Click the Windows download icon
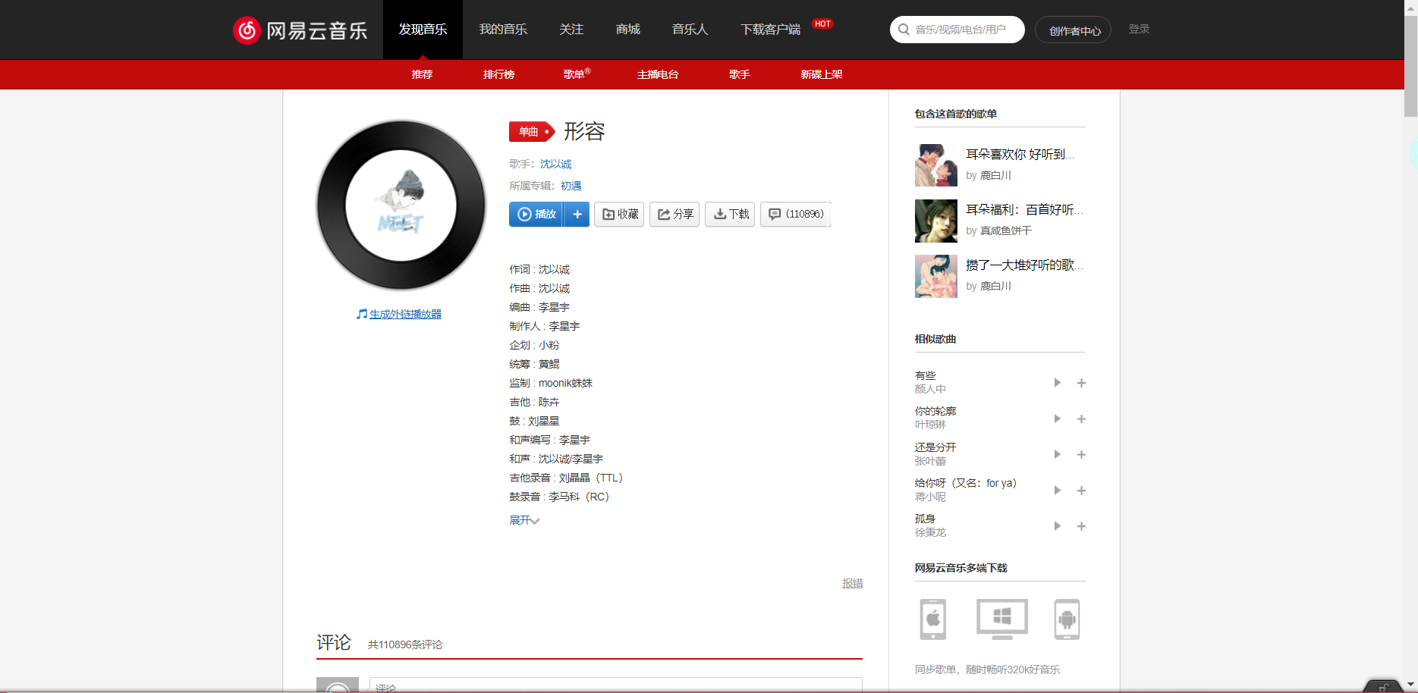Screen dimensions: 1418x693 coord(1001,619)
